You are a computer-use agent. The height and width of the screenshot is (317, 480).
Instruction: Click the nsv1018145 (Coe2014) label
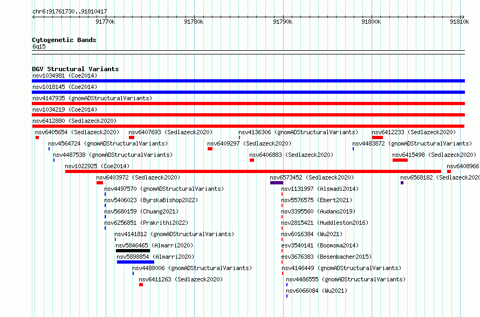[65, 87]
